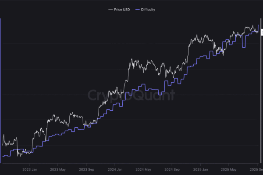Select the 2023 Sep axis label
Image resolution: width=263 pixels, height=175 pixels.
click(x=86, y=169)
